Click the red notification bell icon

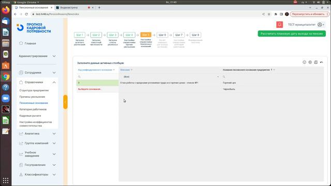tap(279, 25)
